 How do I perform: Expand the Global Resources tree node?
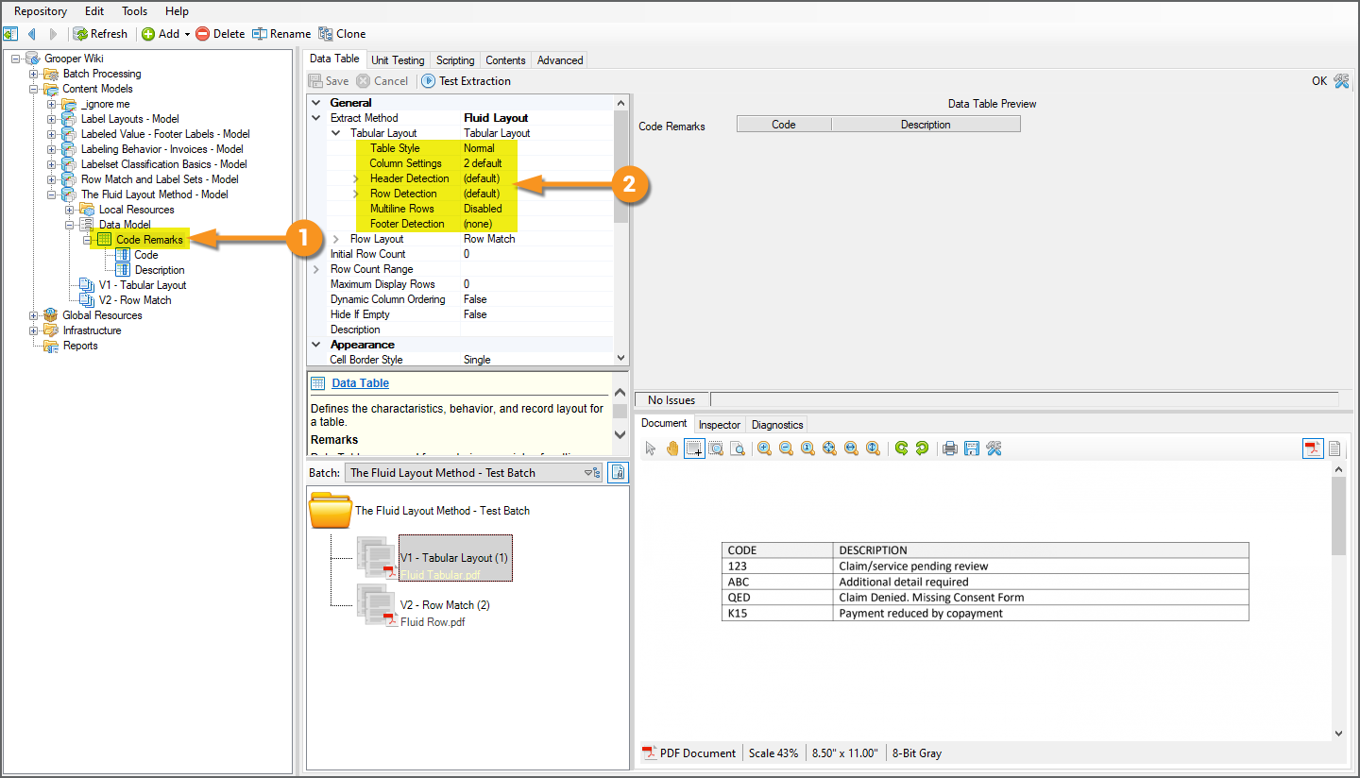(x=34, y=315)
